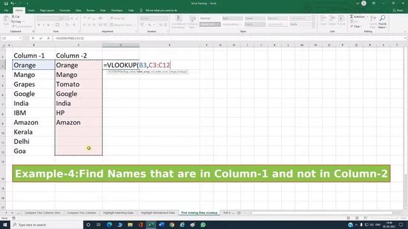Screen dimensions: 408x229
Task: Apply the Bad cell style
Action: pos(232,18)
